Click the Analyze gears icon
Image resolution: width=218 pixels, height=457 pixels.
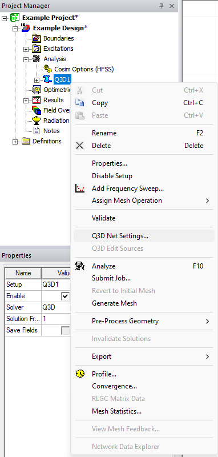(79, 266)
